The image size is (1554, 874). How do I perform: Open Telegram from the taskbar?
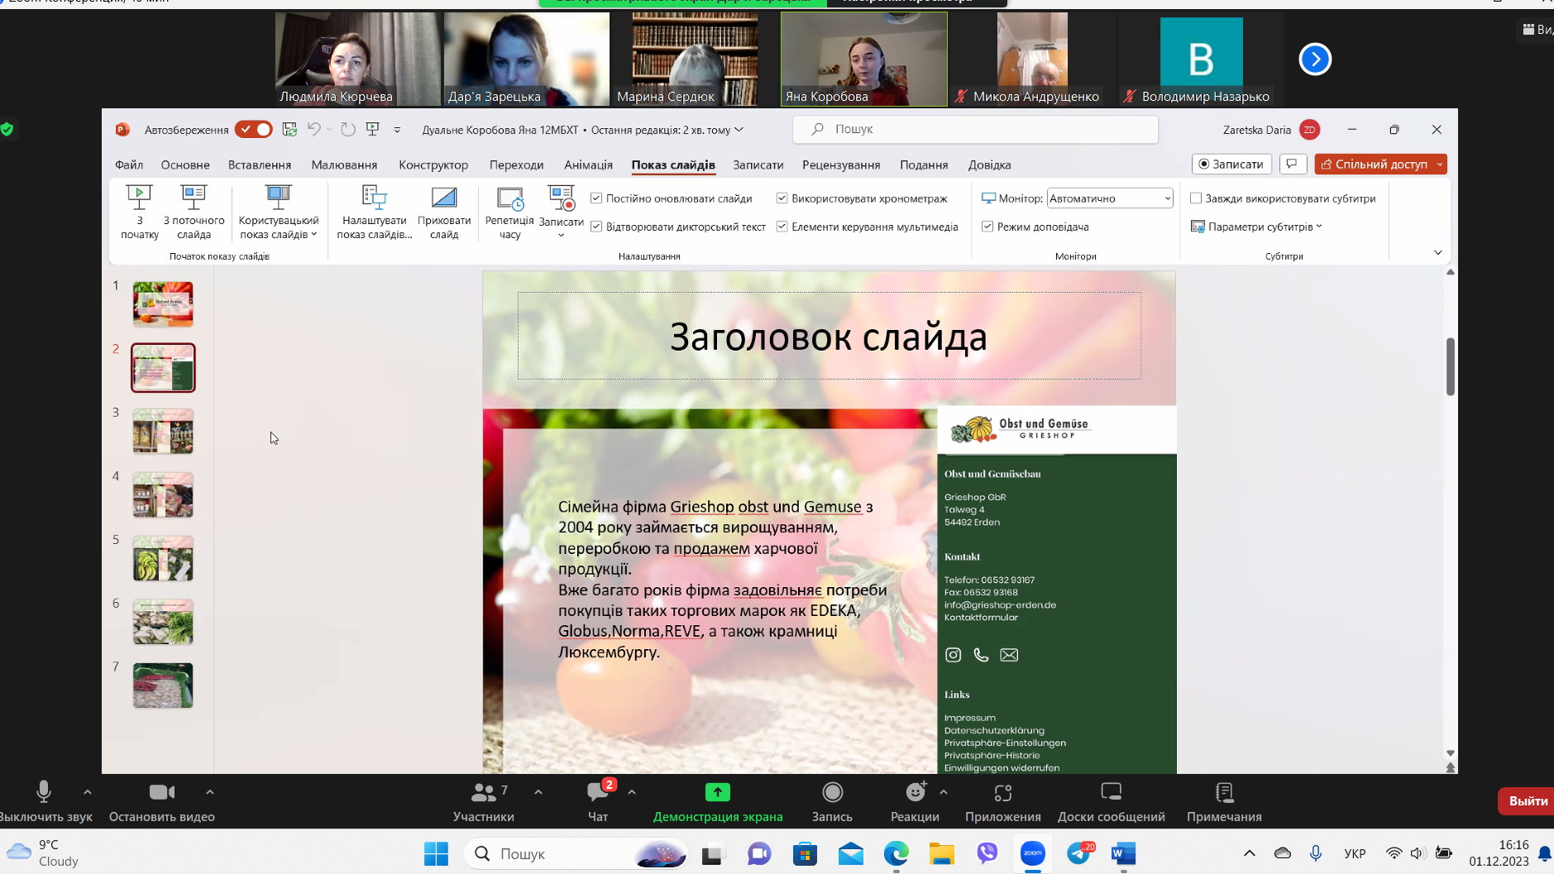1078,853
